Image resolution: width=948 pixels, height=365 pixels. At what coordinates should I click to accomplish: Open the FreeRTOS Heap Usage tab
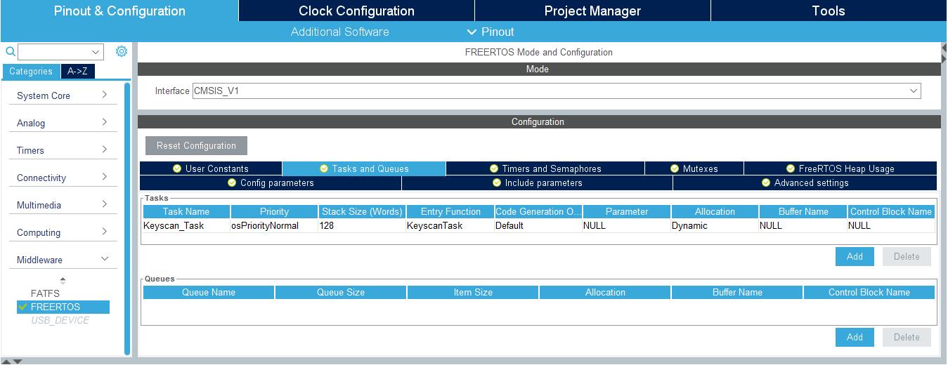(840, 168)
